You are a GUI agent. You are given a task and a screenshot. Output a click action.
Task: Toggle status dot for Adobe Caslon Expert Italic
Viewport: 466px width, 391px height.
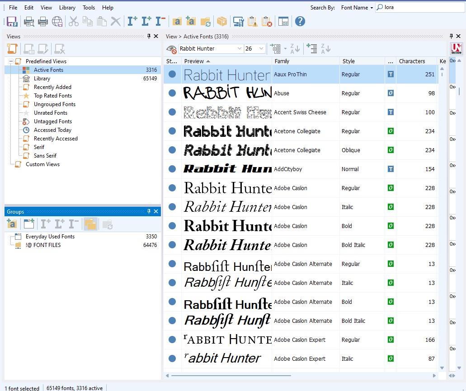[x=172, y=358]
